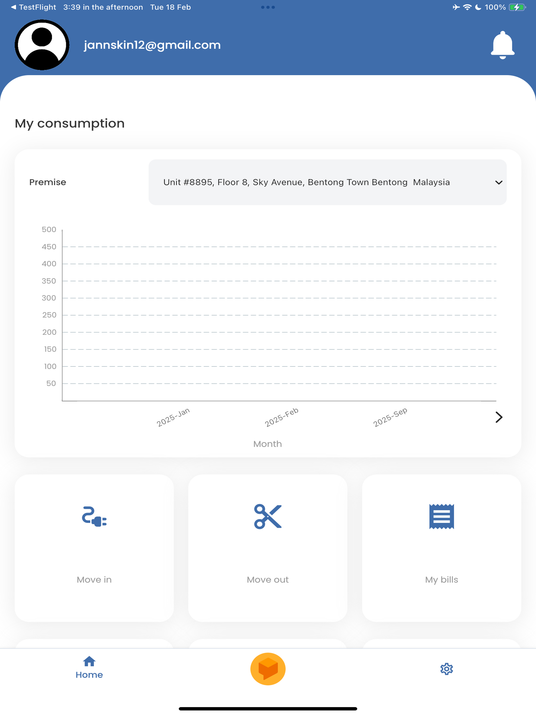Click the chart next-months arrow
The height and width of the screenshot is (715, 536).
pos(499,417)
